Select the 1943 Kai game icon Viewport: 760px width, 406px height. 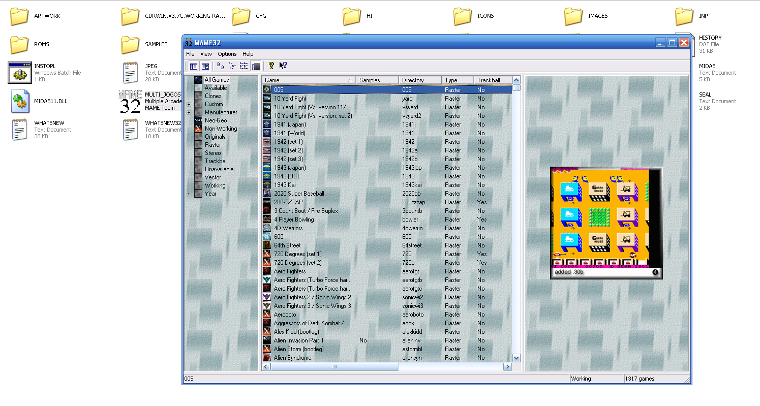[266, 185]
